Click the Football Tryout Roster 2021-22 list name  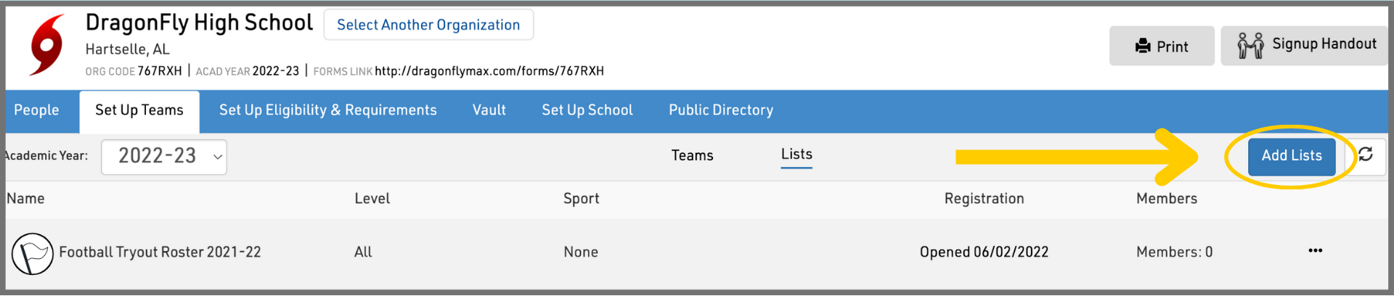(160, 252)
